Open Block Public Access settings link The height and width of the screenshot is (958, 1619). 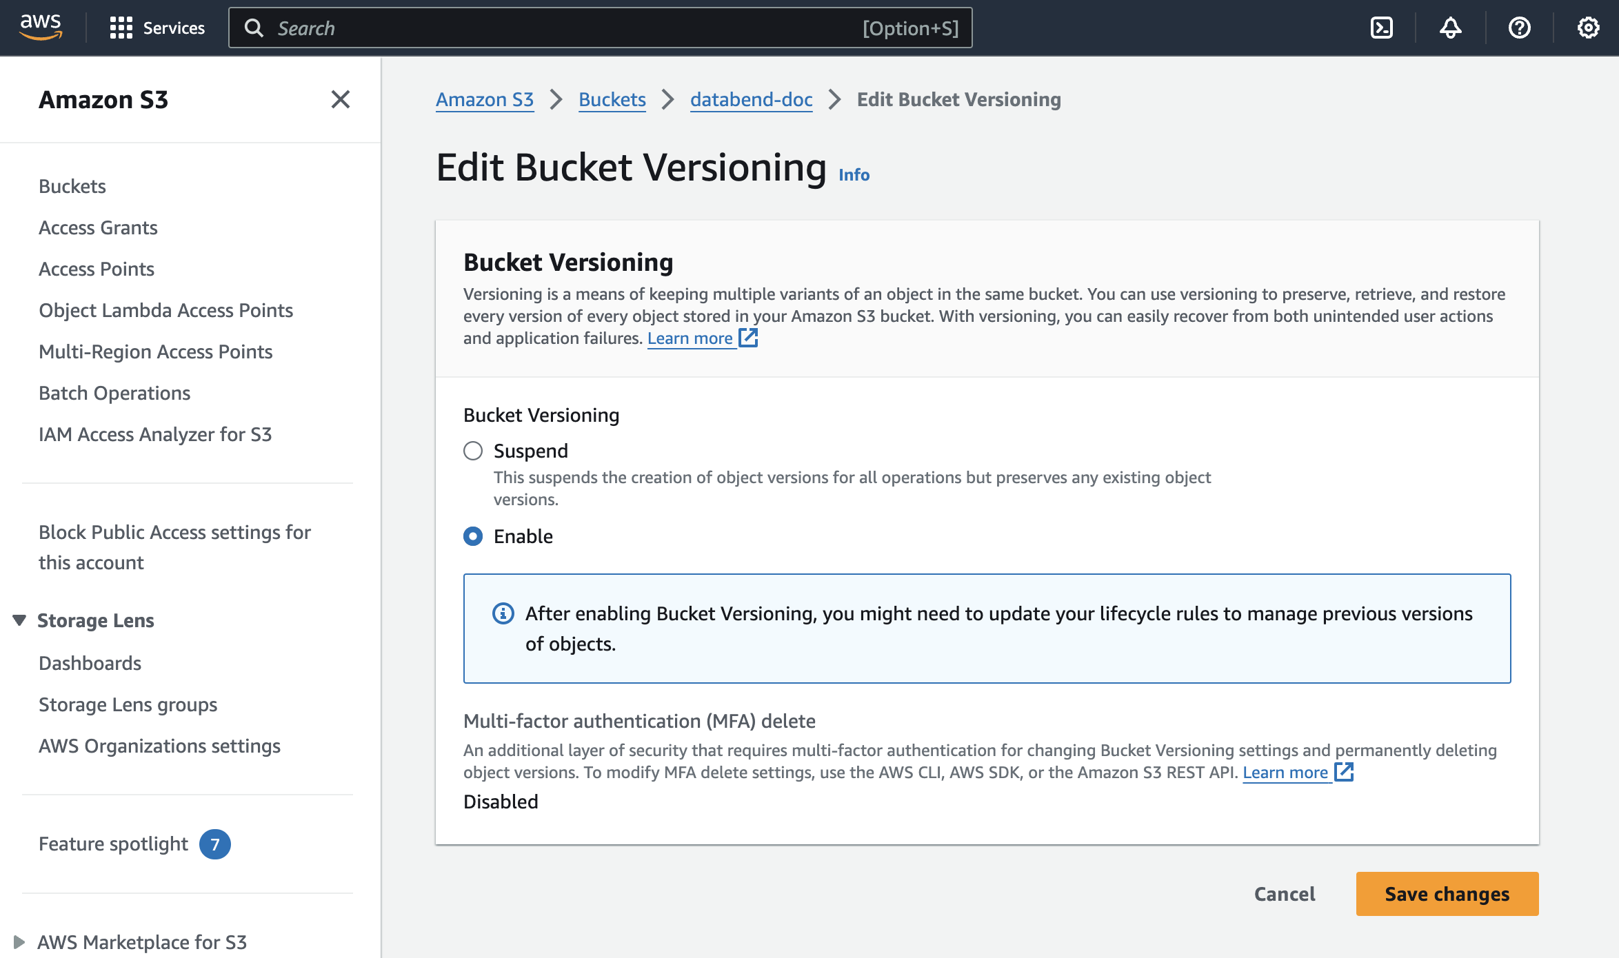(175, 547)
